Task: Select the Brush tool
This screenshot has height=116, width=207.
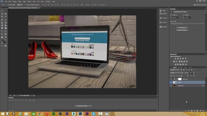Action: 5,20
